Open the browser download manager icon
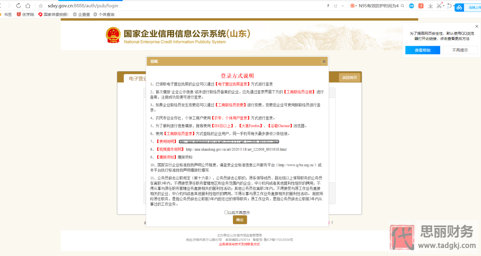 [430, 5]
